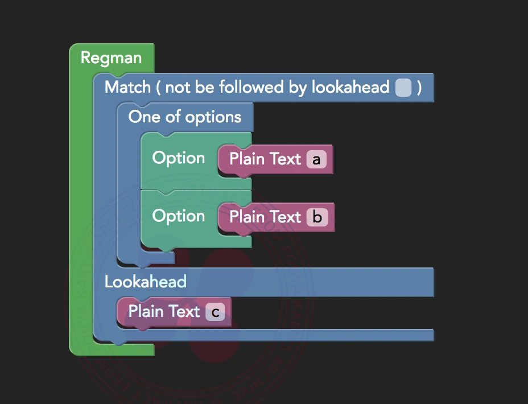The width and height of the screenshot is (528, 404).
Task: Edit the text field containing a
Action: click(316, 159)
